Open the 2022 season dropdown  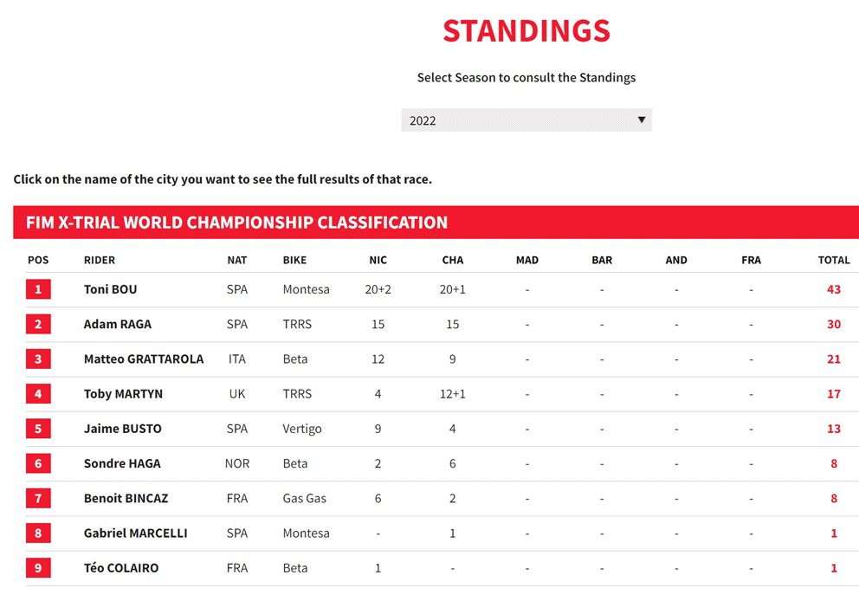526,120
